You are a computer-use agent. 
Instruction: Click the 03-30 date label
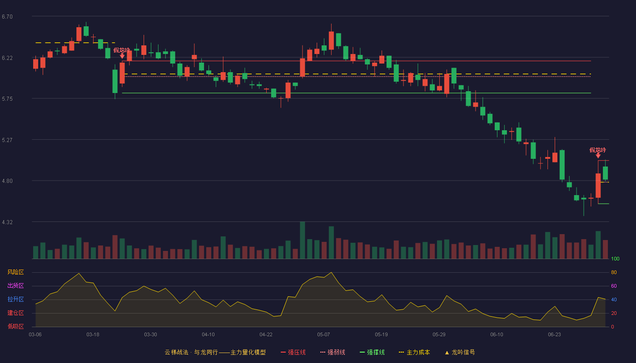[x=150, y=334]
